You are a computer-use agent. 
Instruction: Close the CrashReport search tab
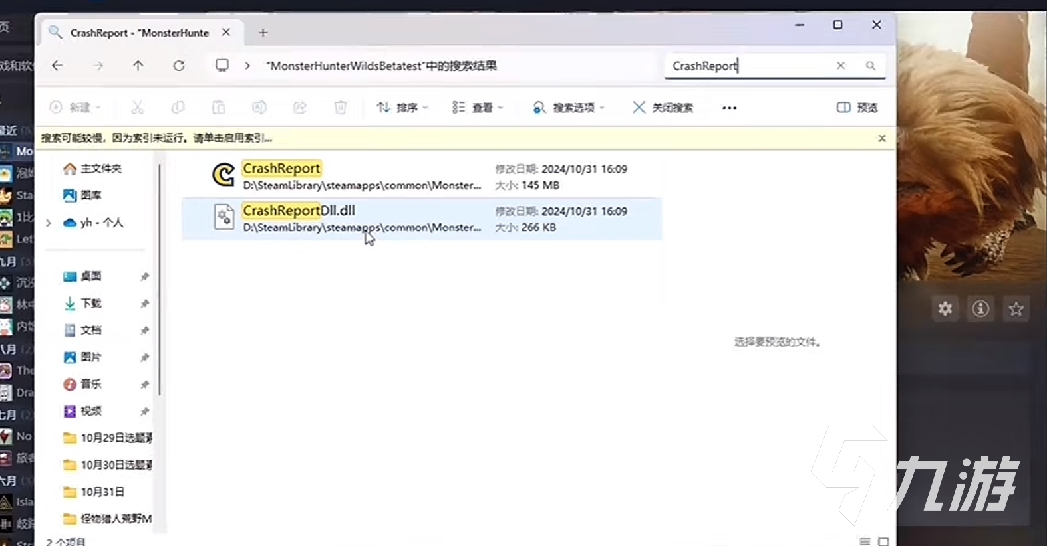(x=226, y=32)
